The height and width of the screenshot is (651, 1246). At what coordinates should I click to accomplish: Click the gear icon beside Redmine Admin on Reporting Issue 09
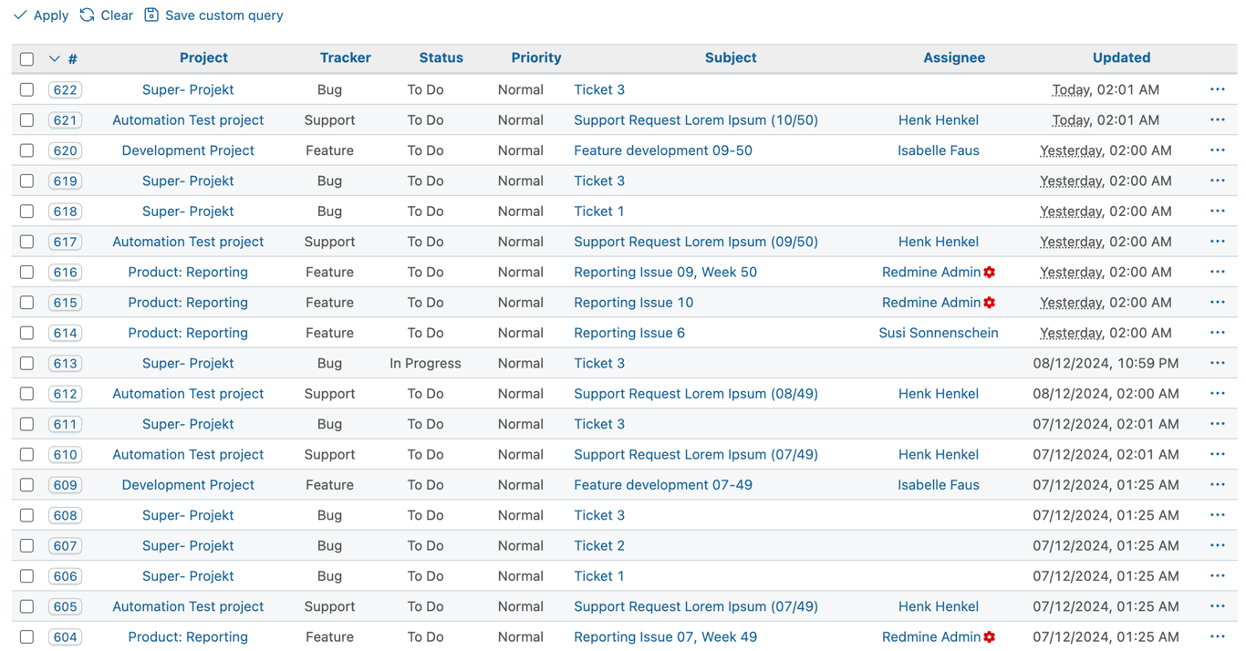point(990,272)
